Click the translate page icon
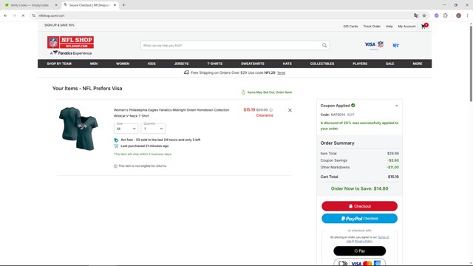The width and height of the screenshot is (473, 266). click(416, 16)
